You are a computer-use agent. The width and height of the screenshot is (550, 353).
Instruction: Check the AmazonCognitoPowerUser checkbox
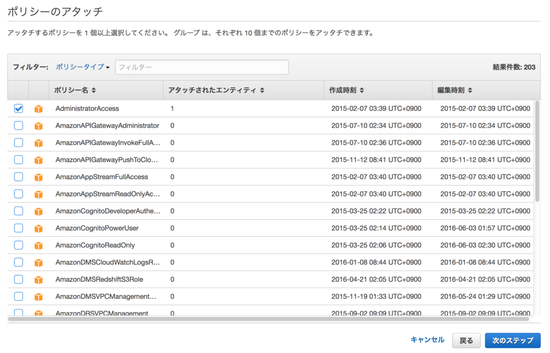pos(19,228)
